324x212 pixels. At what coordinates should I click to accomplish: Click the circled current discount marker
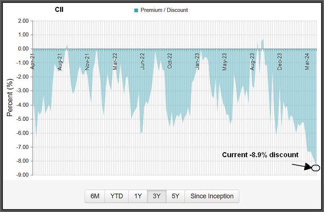[x=315, y=168]
